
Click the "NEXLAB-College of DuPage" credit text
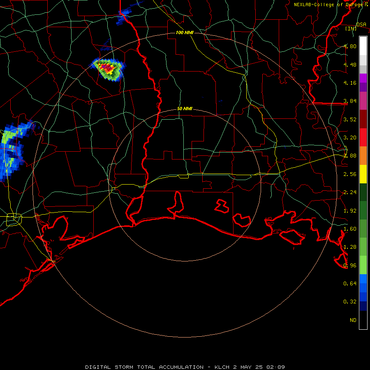coord(329,5)
